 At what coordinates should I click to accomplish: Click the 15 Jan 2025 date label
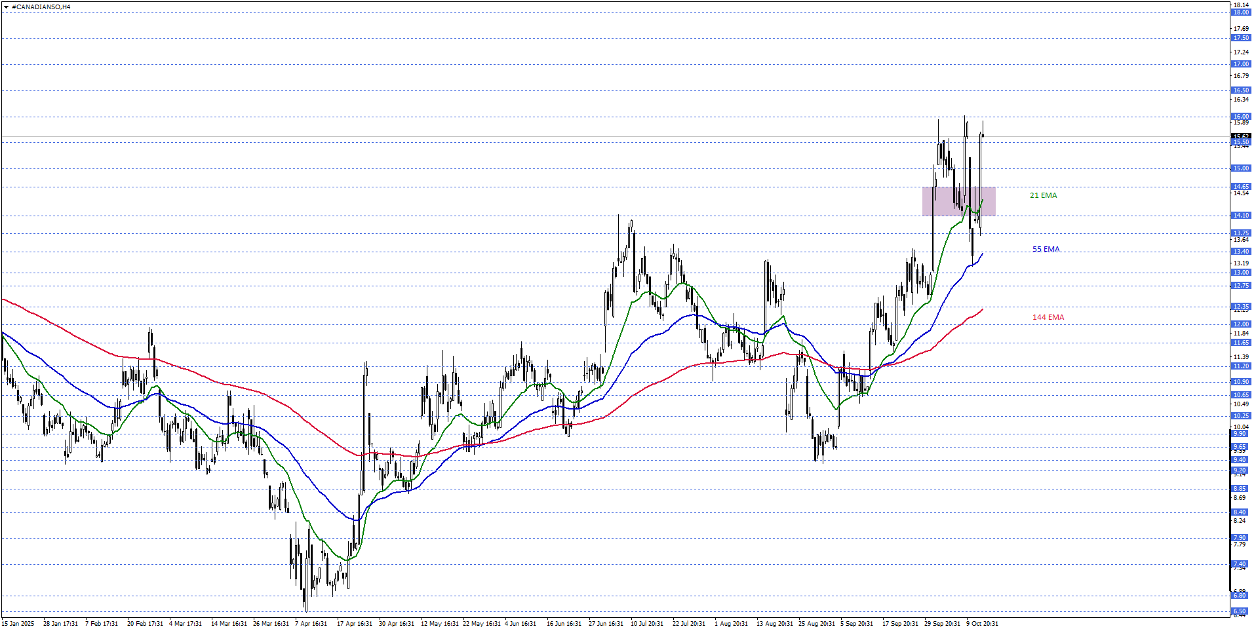(18, 624)
